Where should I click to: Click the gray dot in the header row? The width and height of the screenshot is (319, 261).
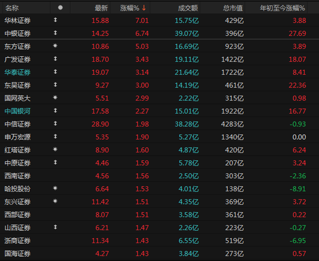coord(60,7)
